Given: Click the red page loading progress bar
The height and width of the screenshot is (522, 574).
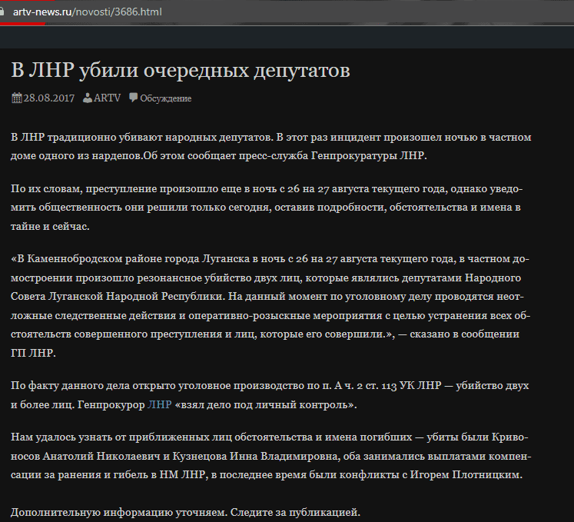Looking at the screenshot, I should (x=23, y=24).
